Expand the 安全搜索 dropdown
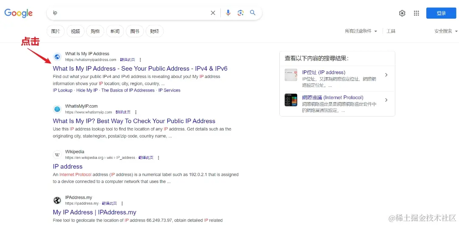 (446, 31)
